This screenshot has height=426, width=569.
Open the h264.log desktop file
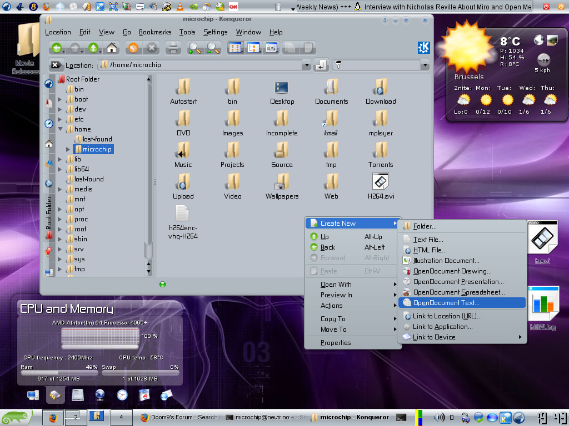(x=543, y=308)
